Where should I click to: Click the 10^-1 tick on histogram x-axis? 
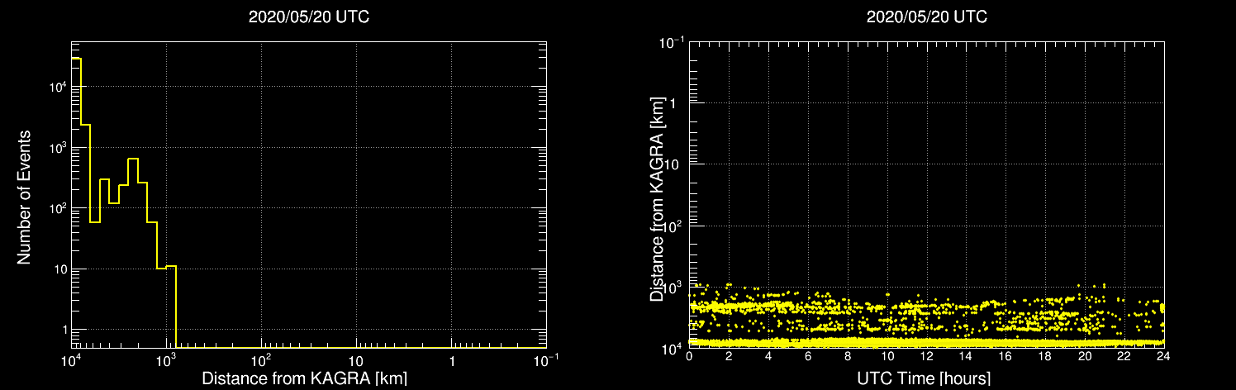coord(546,360)
